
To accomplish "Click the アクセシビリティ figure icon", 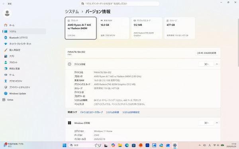I will 6,81.
